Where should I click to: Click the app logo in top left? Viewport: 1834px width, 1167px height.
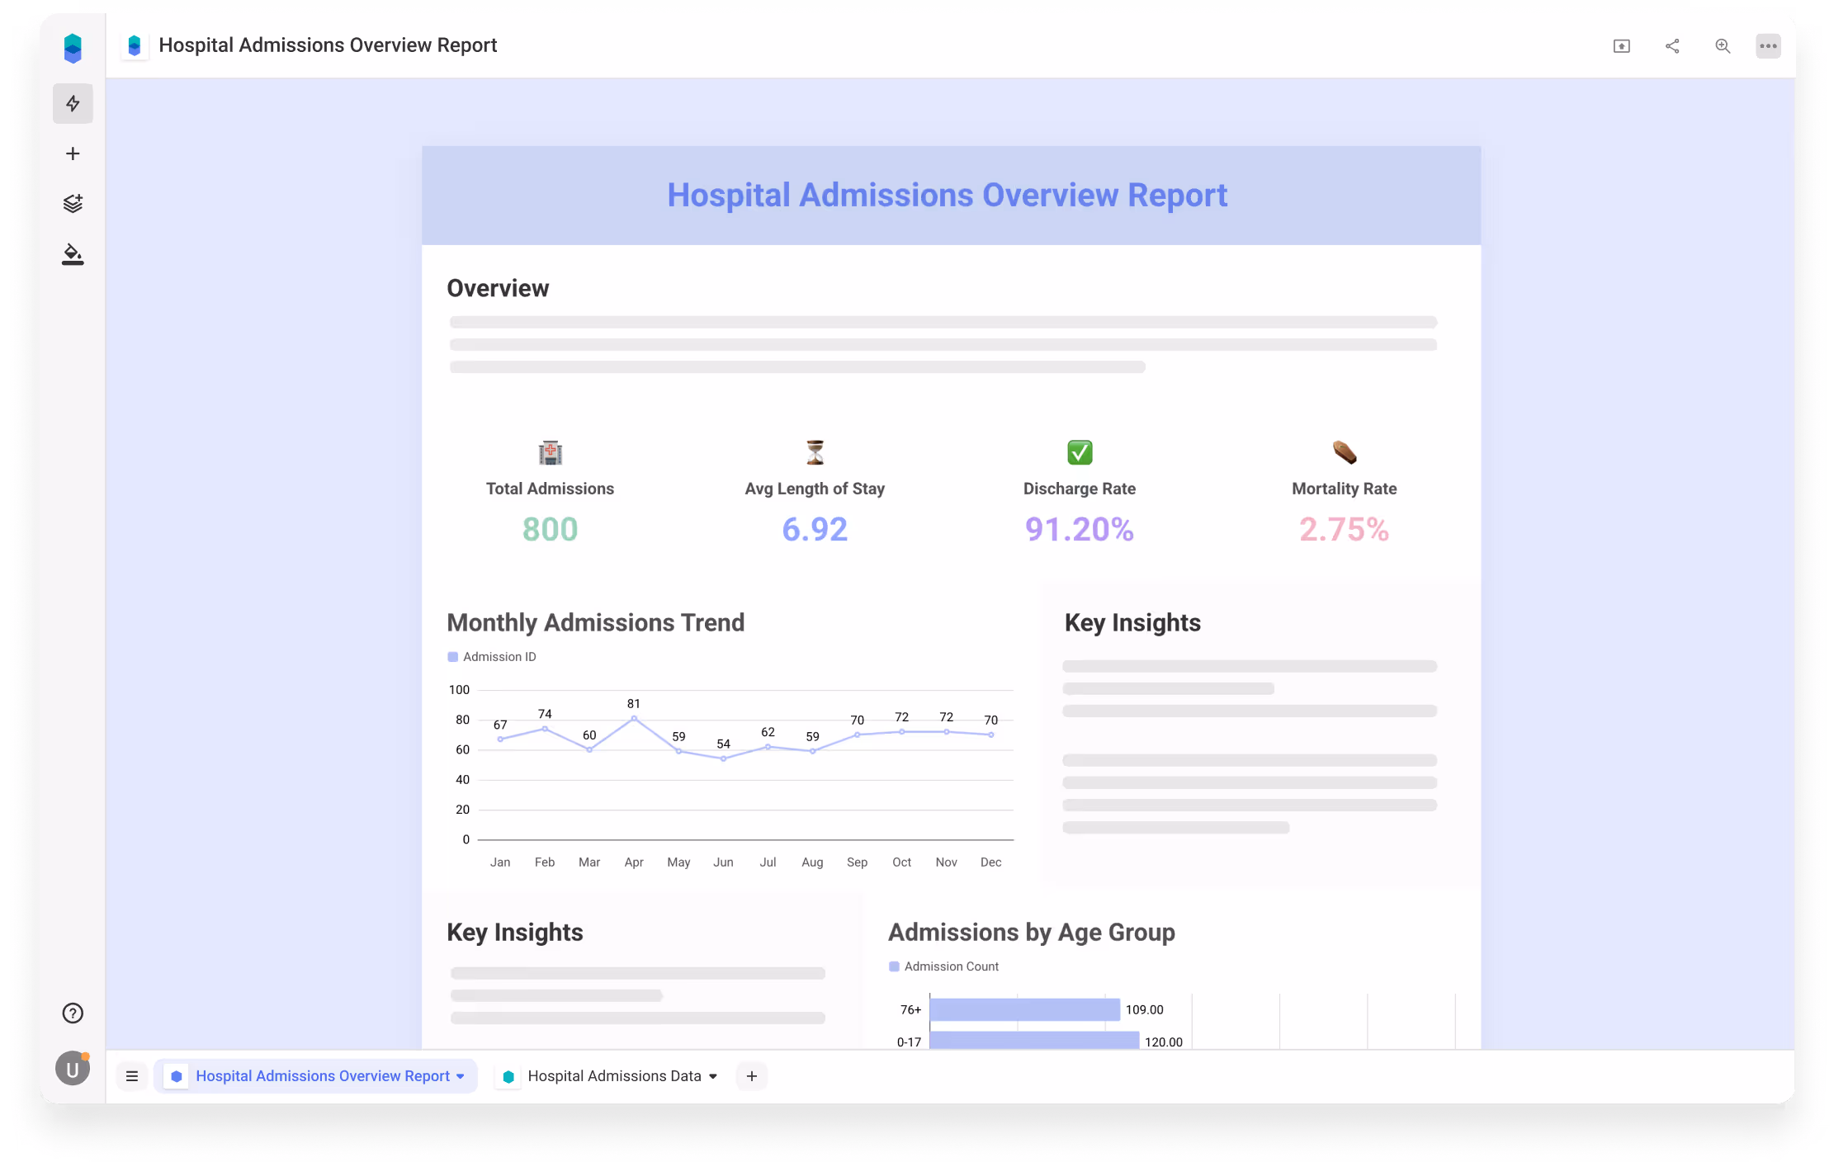tap(73, 48)
